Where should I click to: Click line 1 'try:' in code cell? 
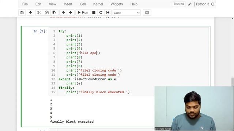pos(63,31)
